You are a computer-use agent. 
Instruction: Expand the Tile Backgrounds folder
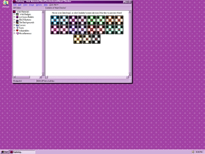14,22
